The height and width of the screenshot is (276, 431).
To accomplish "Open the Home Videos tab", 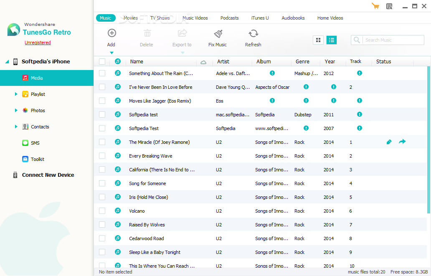I will 330,18.
